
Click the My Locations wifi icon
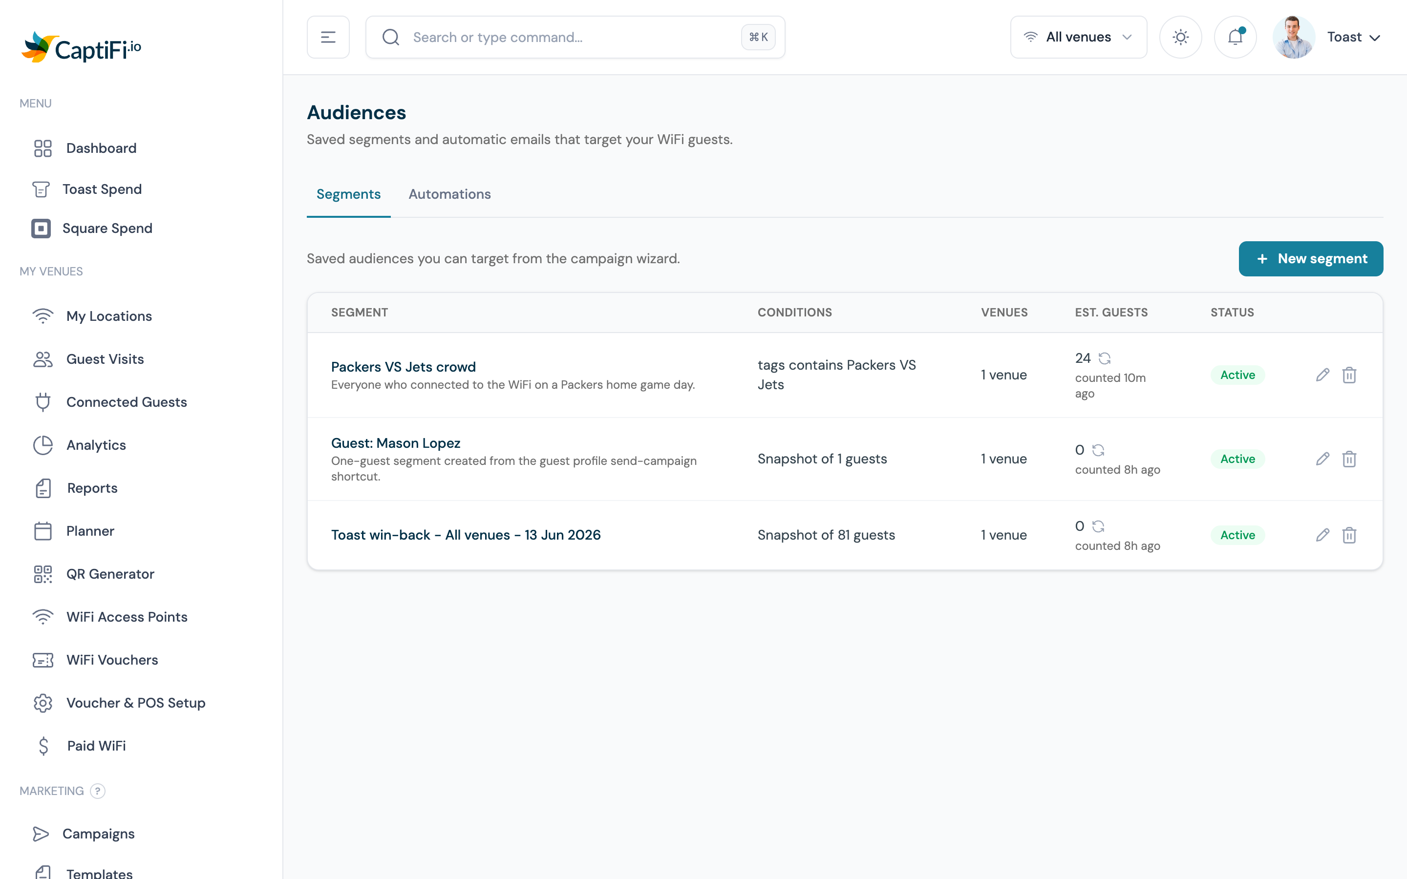43,315
